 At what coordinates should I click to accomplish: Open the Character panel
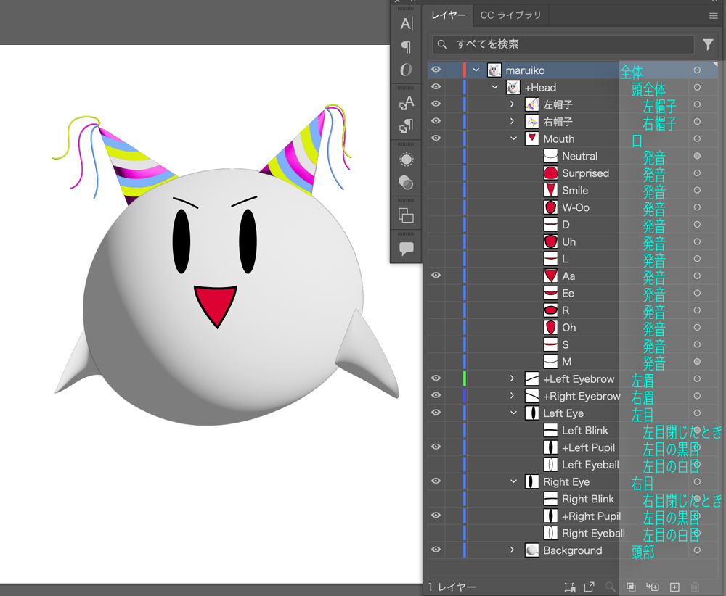tap(406, 23)
